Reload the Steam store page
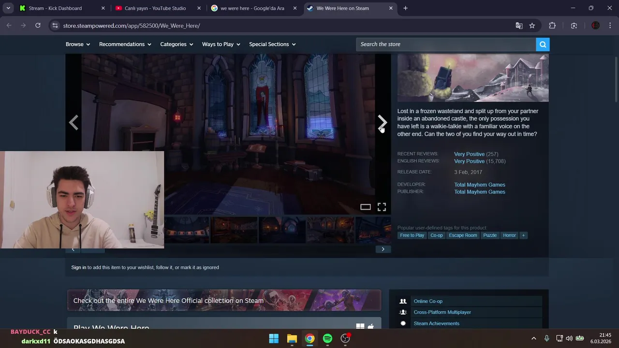Screen dimensions: 619x348 pyautogui.click(x=38, y=26)
